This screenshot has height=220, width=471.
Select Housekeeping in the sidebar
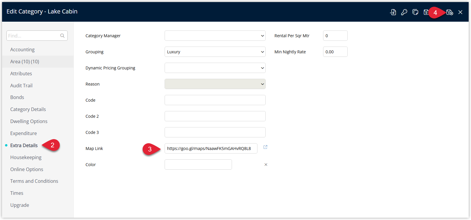(x=26, y=157)
